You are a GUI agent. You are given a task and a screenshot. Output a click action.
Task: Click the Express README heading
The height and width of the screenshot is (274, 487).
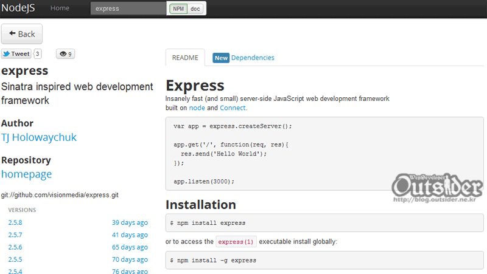(x=195, y=86)
